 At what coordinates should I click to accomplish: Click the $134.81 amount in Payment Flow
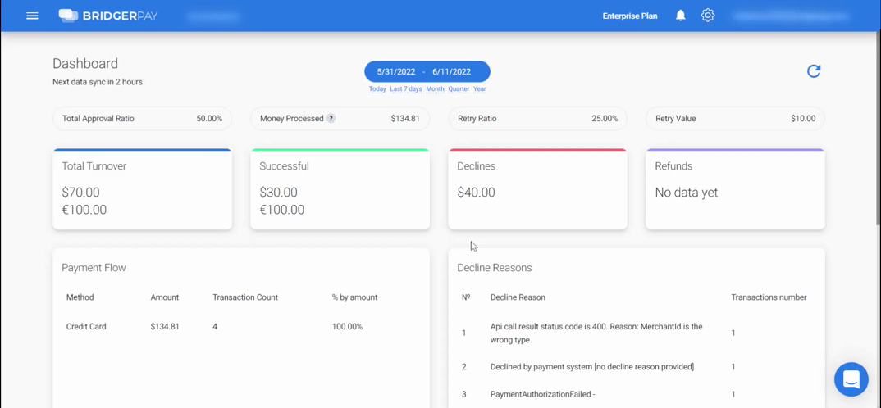(165, 327)
